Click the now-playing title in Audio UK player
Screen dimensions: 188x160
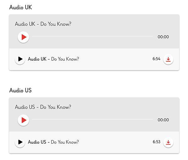pyautogui.click(x=43, y=24)
